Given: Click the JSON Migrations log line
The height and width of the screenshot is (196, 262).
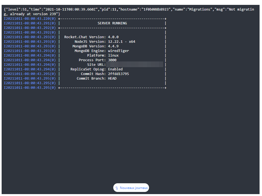Looking at the screenshot, I should click(129, 12).
